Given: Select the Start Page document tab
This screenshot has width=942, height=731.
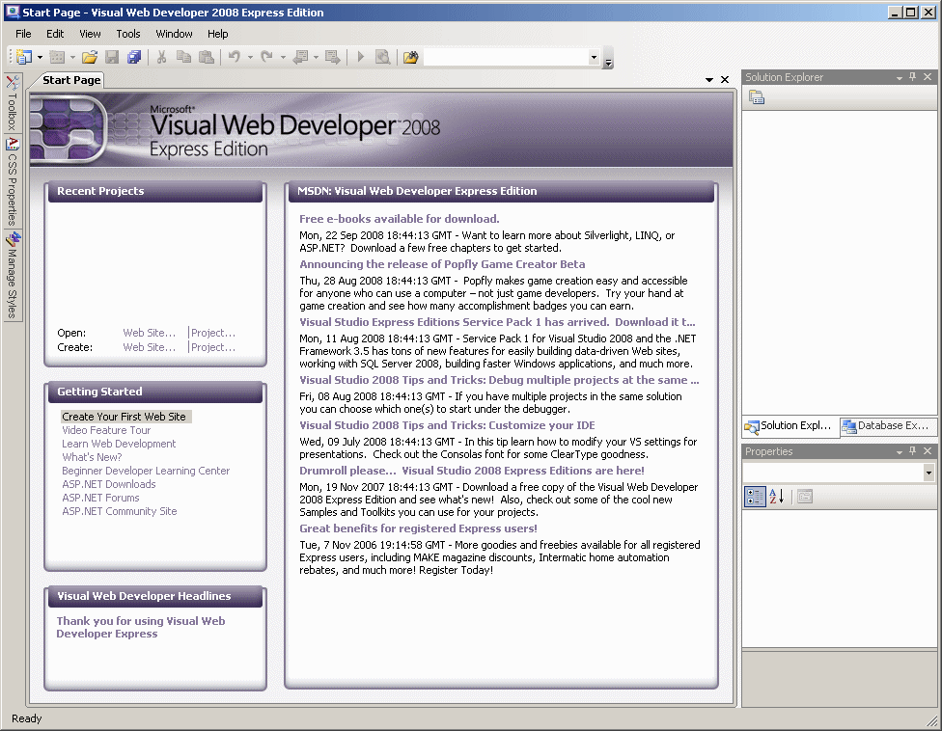Looking at the screenshot, I should pyautogui.click(x=71, y=80).
